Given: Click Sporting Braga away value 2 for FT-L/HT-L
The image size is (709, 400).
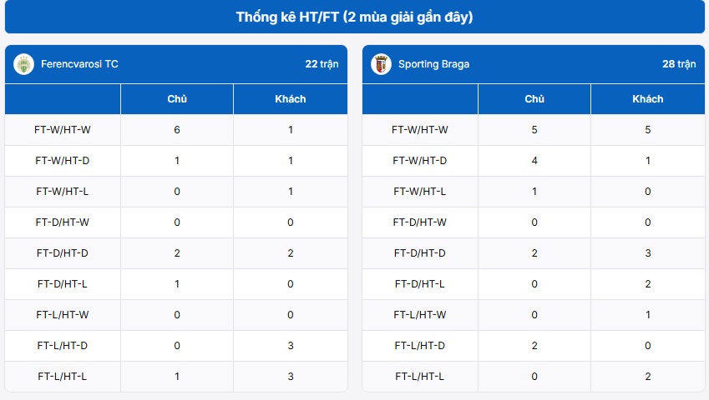Looking at the screenshot, I should pos(647,376).
